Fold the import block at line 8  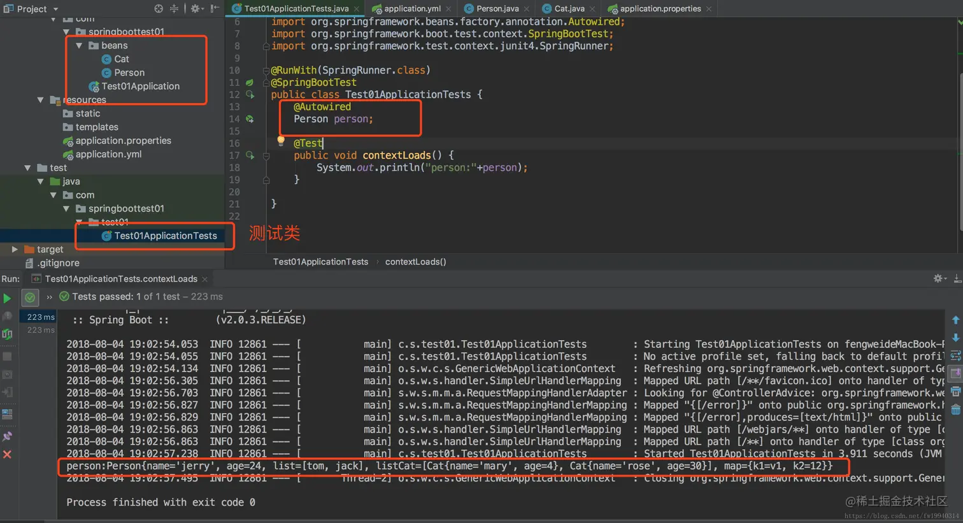(x=266, y=47)
